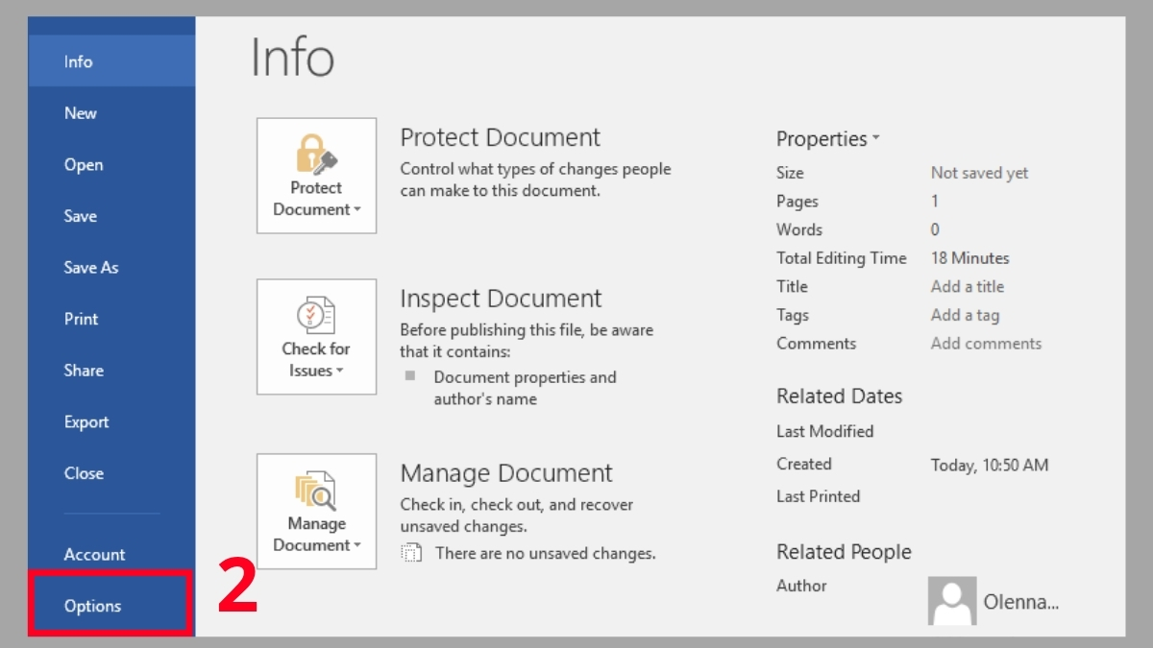Open the New menu item
The image size is (1153, 648).
tap(81, 113)
